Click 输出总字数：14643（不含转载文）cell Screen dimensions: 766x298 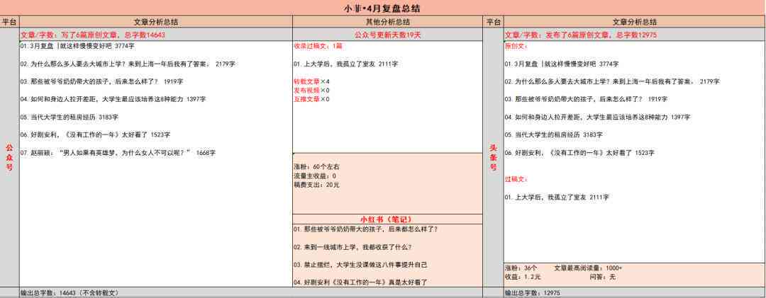pyautogui.click(x=156, y=292)
